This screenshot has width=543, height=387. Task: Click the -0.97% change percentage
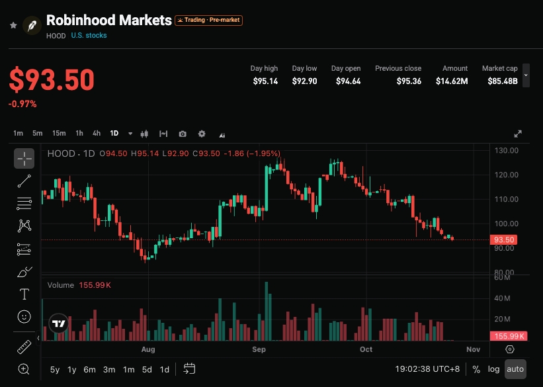22,104
